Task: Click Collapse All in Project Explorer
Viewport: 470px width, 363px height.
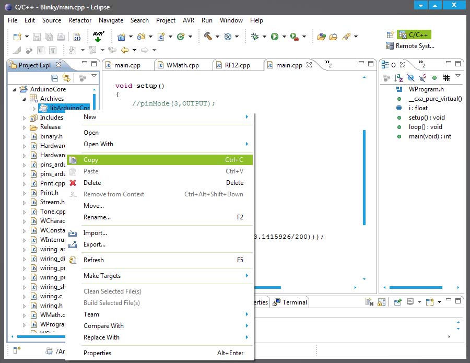Action: (x=54, y=78)
